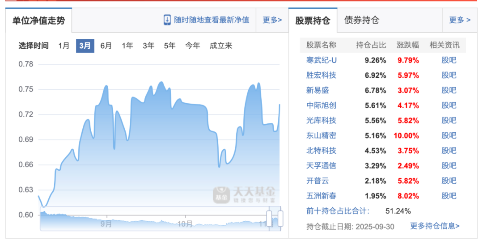Open 股吧 for 新易盛
The image size is (483, 240).
[x=449, y=90]
